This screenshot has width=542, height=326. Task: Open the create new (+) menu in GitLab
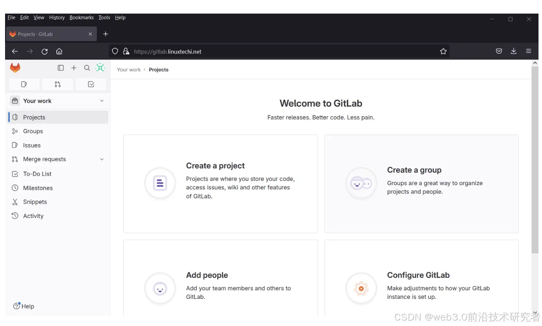point(74,68)
